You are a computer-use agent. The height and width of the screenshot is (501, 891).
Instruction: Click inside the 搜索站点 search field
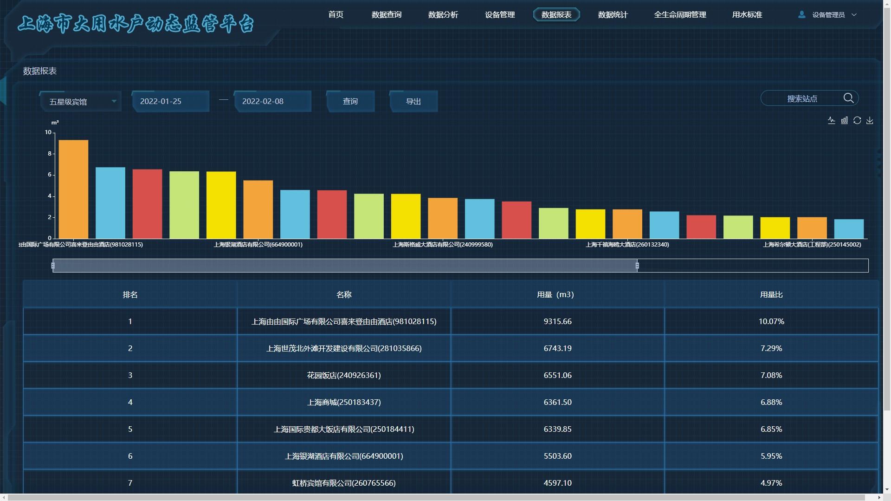point(801,98)
